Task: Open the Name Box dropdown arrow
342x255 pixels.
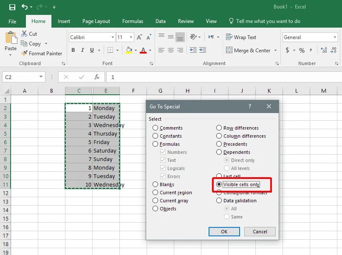Action: (x=41, y=76)
